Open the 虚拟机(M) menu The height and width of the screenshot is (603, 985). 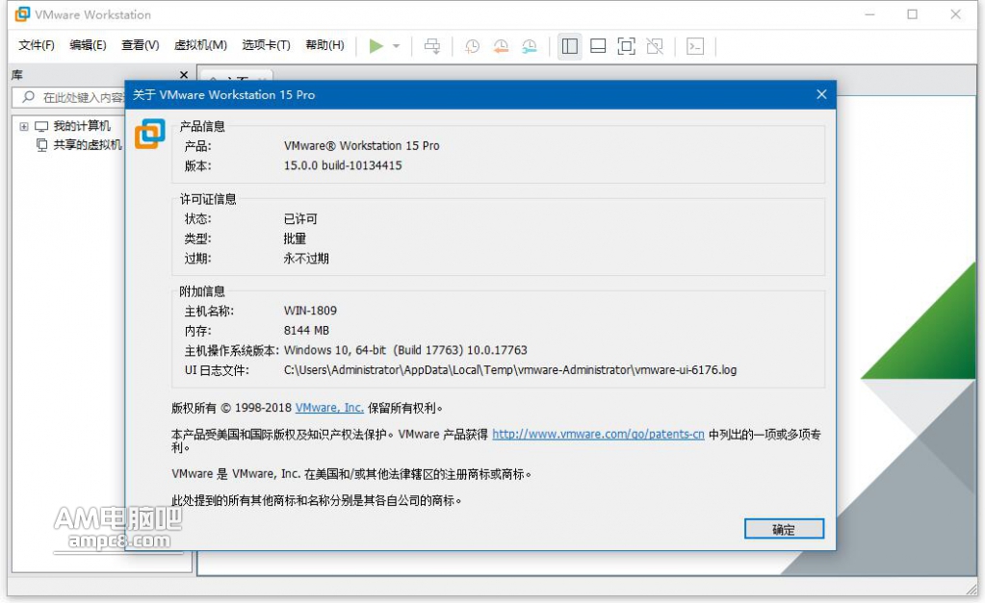199,45
